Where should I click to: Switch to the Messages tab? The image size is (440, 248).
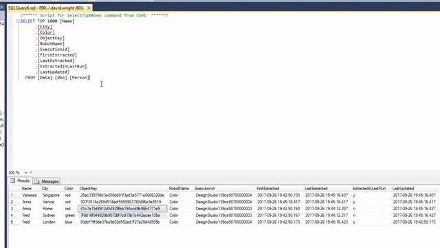(47, 181)
